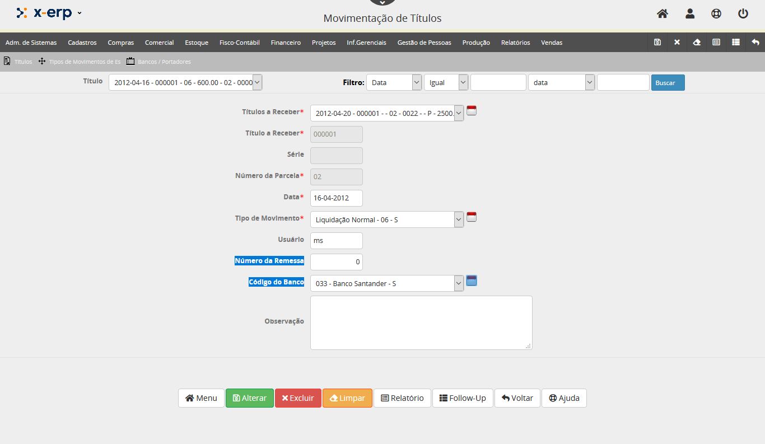Click the Ajuda button
The image size is (765, 444).
tap(564, 398)
